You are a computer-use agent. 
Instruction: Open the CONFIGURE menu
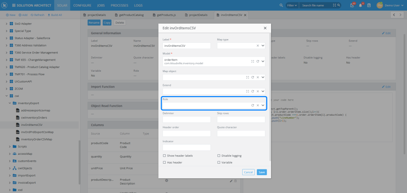(82, 5)
